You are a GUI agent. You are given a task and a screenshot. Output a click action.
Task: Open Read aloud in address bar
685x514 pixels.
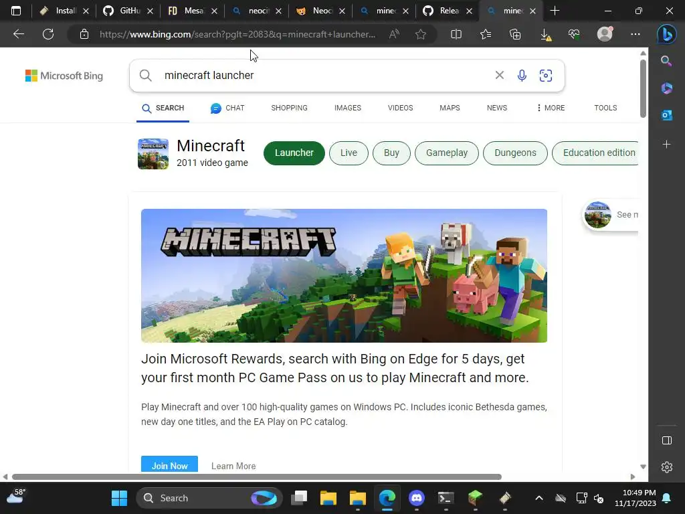click(x=394, y=34)
